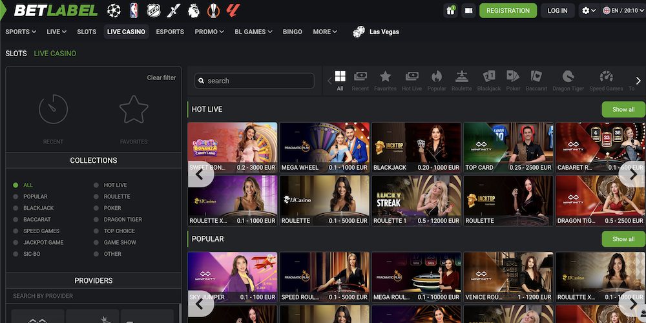The height and width of the screenshot is (323, 646).
Task: Advance category bar with right arrow
Action: click(639, 81)
